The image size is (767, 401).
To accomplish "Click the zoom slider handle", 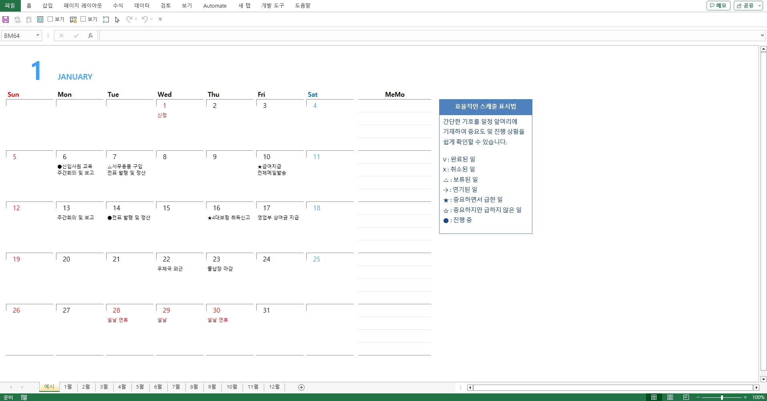I will tap(722, 397).
